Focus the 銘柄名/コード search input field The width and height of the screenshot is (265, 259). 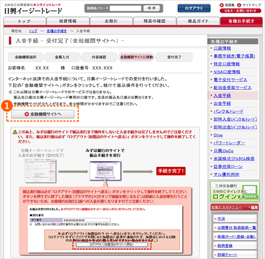126,8
